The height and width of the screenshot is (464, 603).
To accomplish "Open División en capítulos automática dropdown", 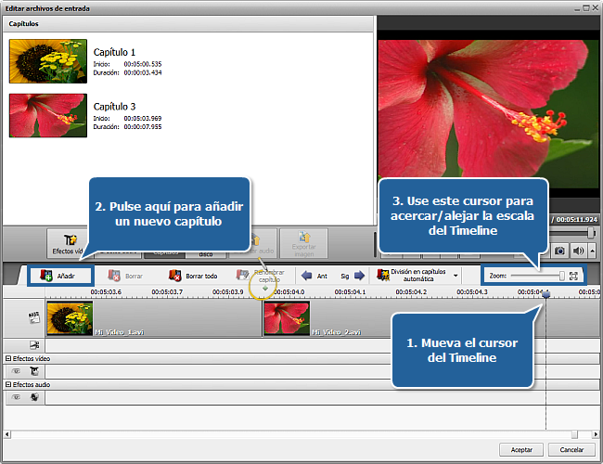I will [x=417, y=276].
